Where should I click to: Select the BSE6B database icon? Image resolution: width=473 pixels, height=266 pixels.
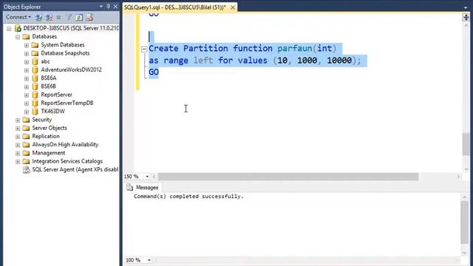35,86
